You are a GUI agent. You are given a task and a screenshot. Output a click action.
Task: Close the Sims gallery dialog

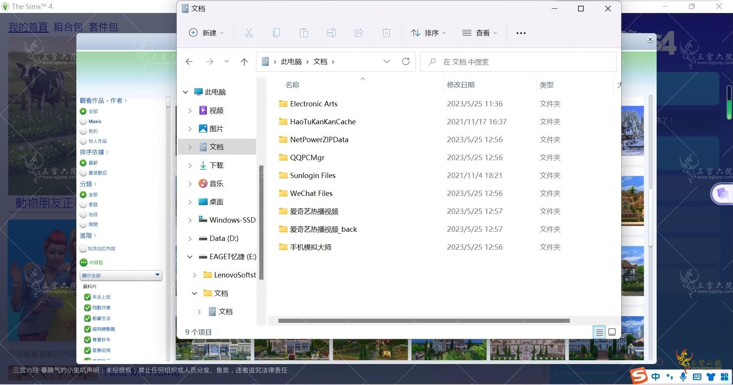pyautogui.click(x=650, y=39)
